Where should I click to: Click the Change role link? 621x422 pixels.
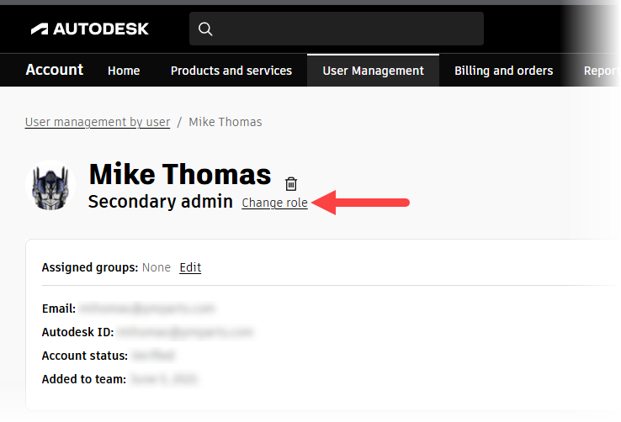(274, 203)
